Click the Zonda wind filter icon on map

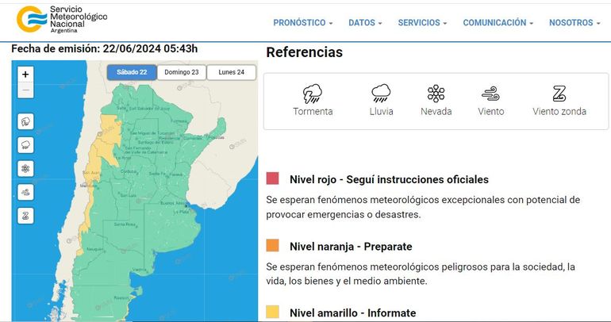pyautogui.click(x=25, y=216)
